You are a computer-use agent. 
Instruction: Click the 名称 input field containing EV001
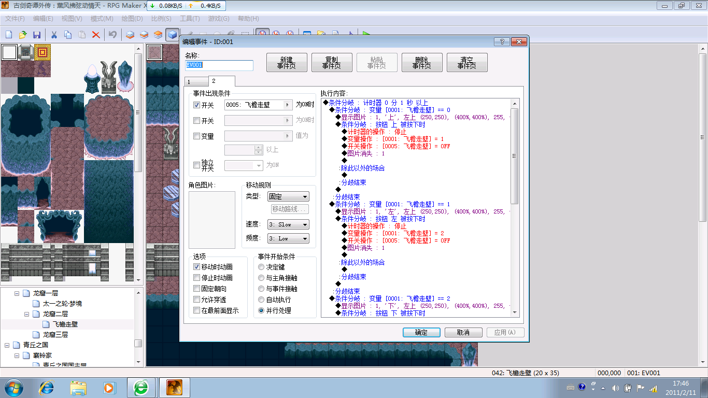point(219,65)
